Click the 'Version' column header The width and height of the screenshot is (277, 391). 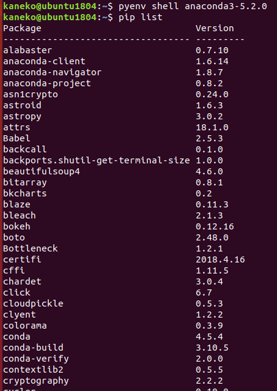click(x=215, y=28)
